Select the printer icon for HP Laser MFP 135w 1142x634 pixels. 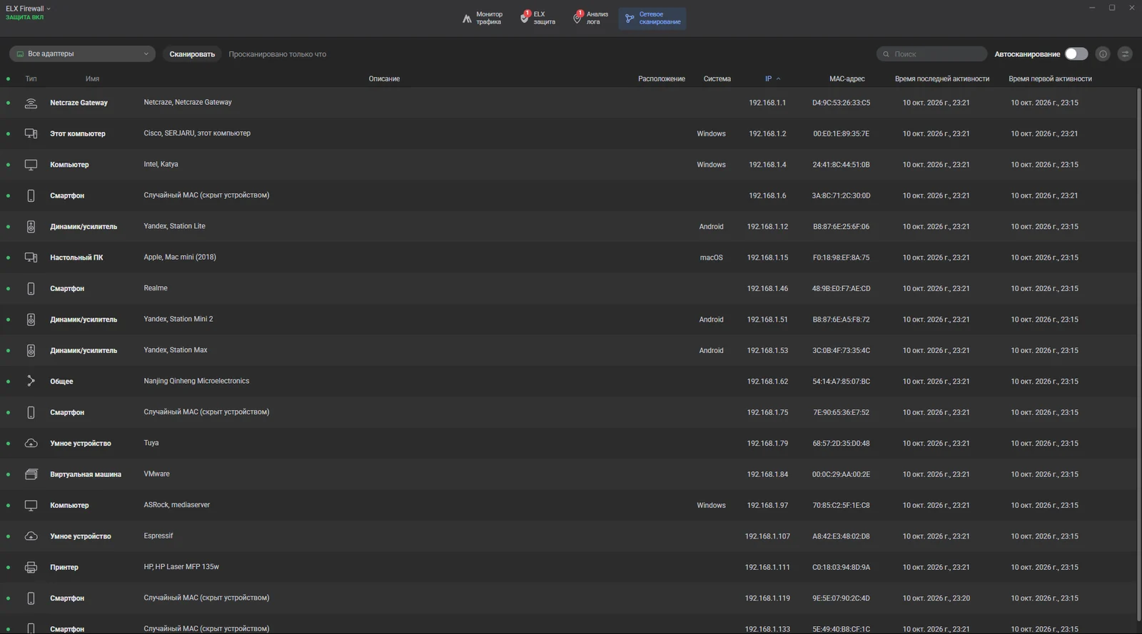pos(31,568)
